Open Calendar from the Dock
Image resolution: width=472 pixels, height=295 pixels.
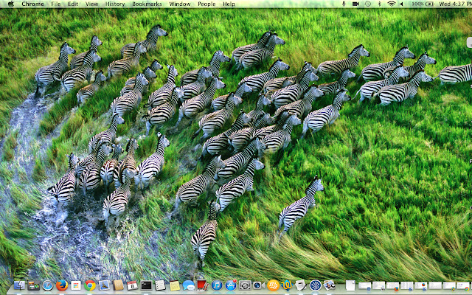click(x=132, y=285)
